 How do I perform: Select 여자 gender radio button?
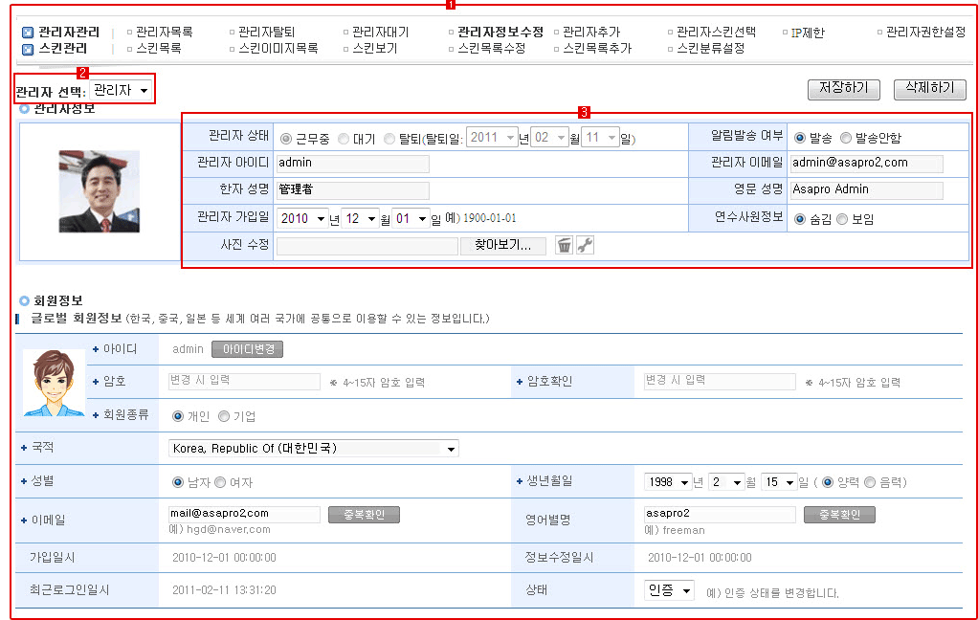[x=220, y=483]
